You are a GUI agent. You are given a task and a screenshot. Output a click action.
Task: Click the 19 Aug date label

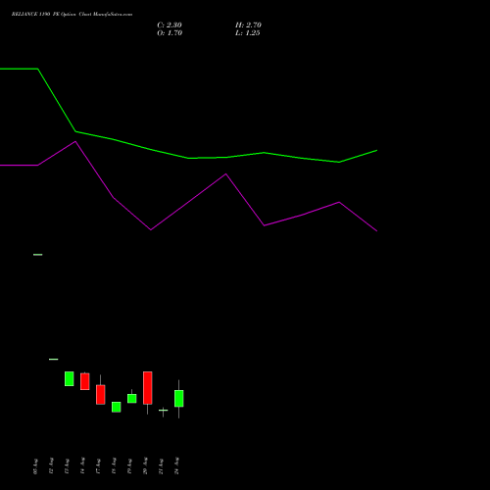tap(129, 466)
